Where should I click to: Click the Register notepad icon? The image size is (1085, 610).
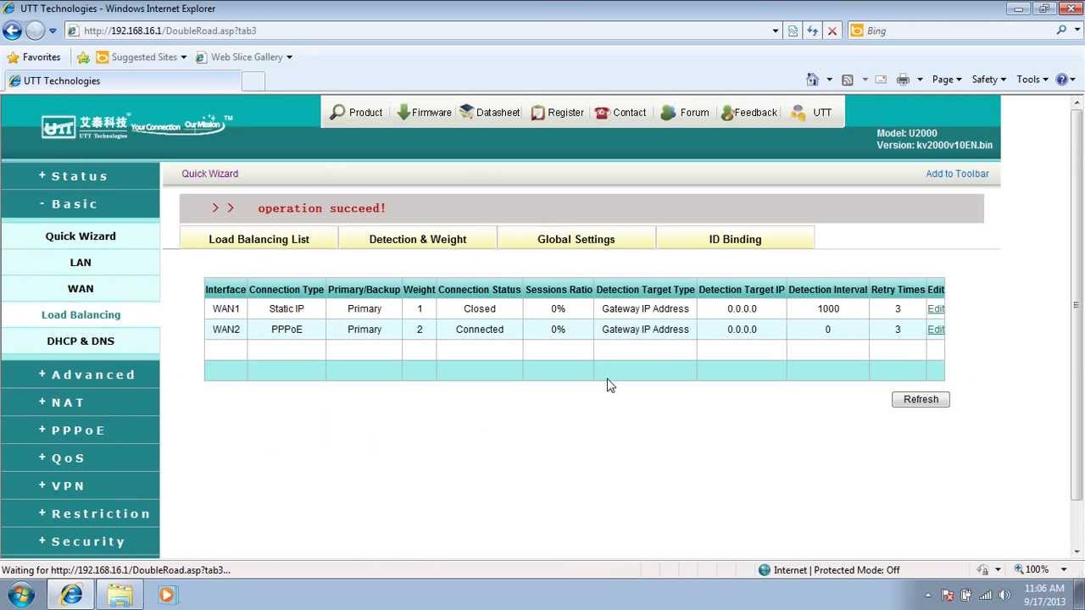(537, 112)
